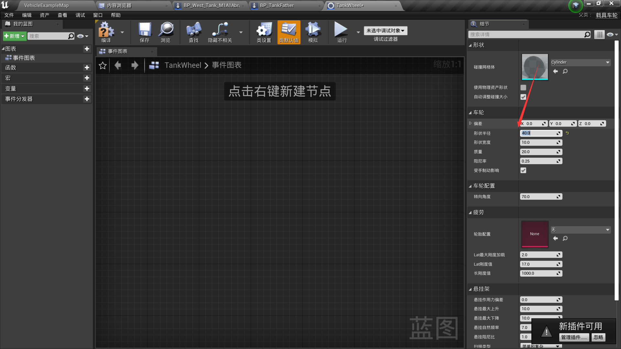Click the 管理插件 button

[574, 337]
